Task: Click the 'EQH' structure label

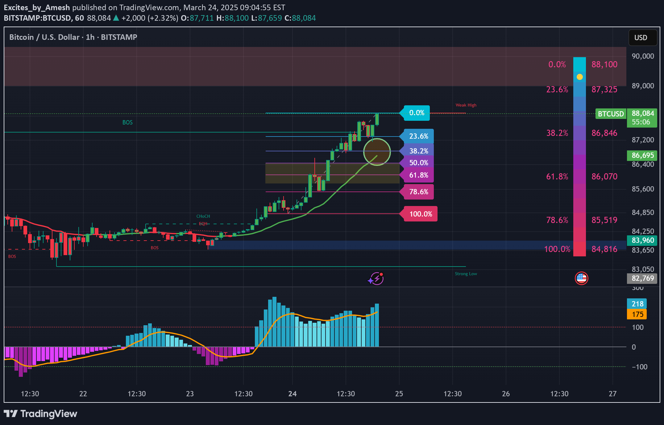Action: [203, 224]
